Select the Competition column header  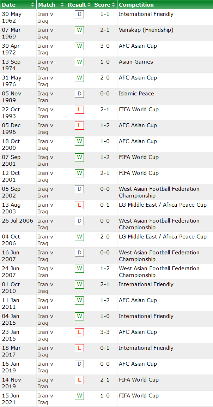139,5
